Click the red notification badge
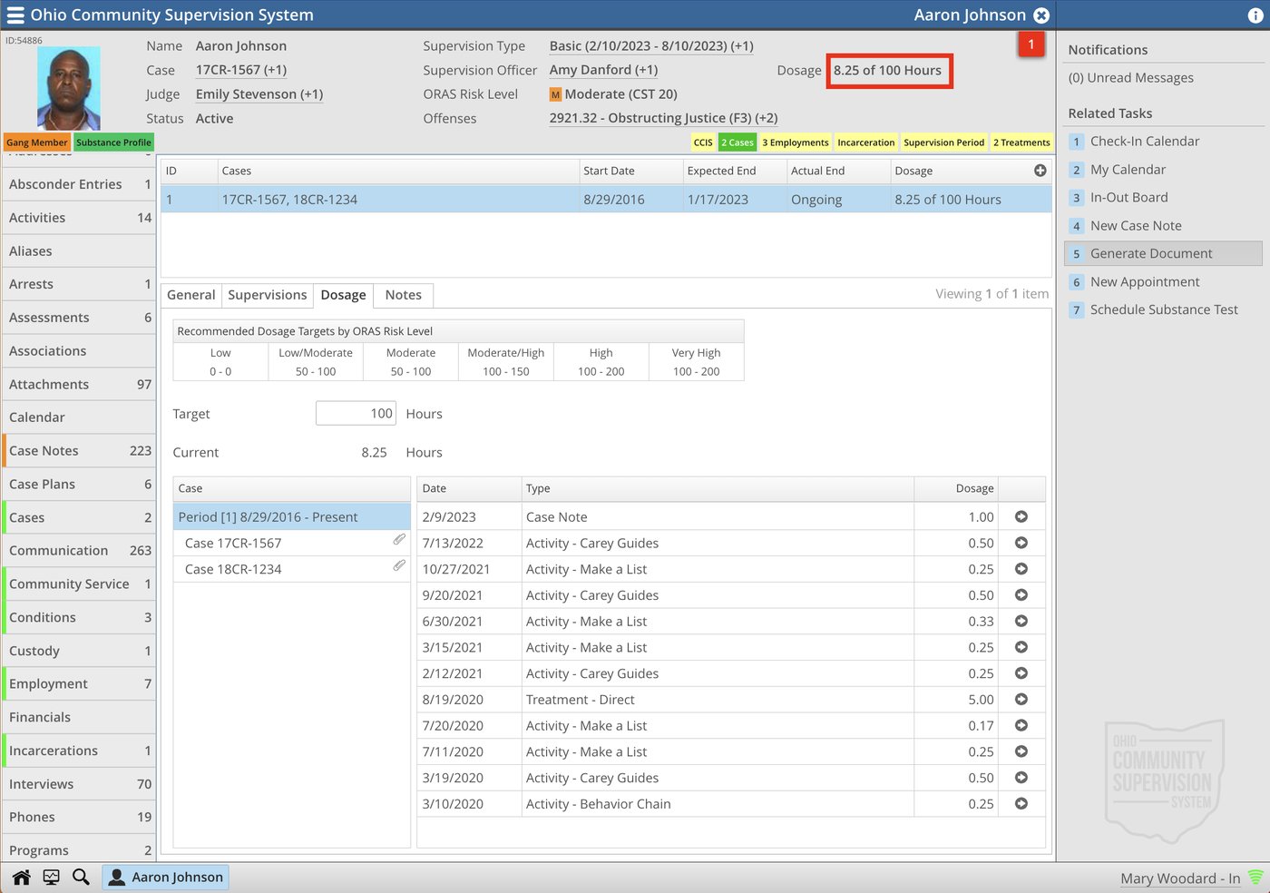 click(x=1031, y=44)
